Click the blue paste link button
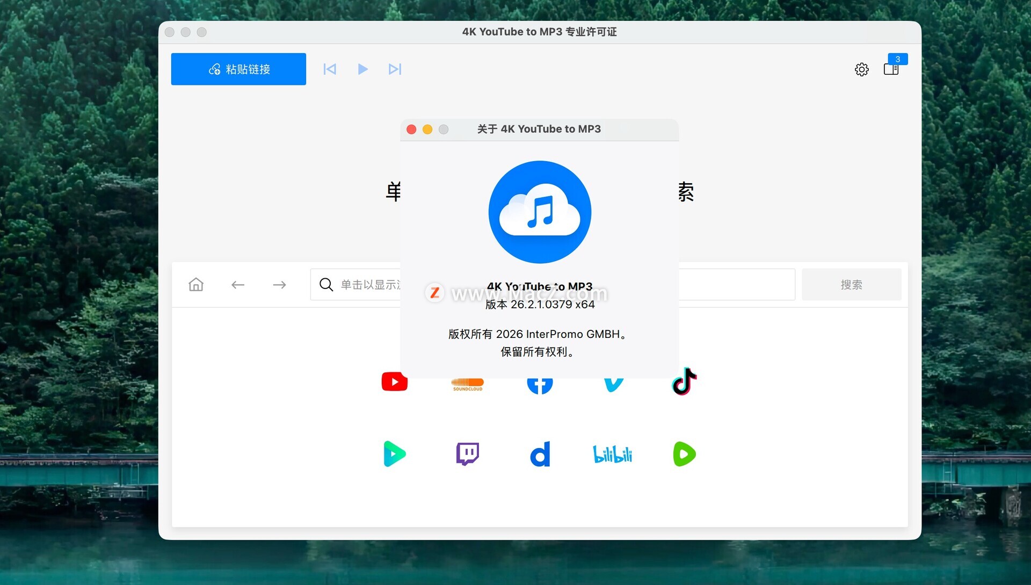Viewport: 1031px width, 585px height. (238, 69)
